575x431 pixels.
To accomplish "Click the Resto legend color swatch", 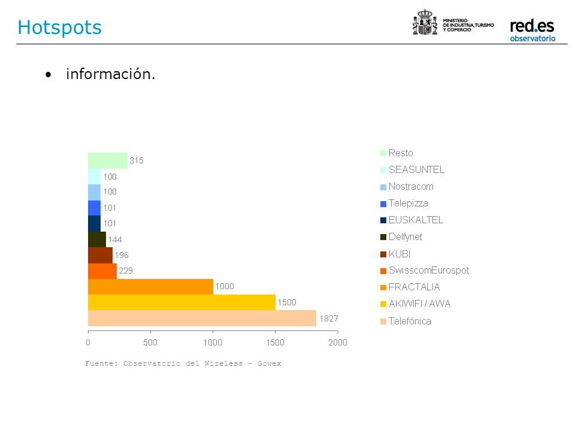I will click(x=383, y=153).
